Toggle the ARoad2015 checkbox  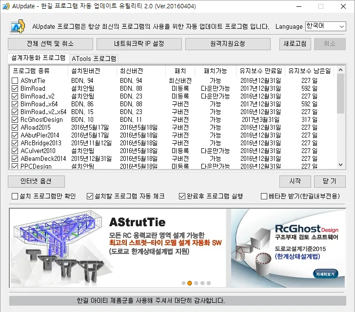[x=15, y=127]
